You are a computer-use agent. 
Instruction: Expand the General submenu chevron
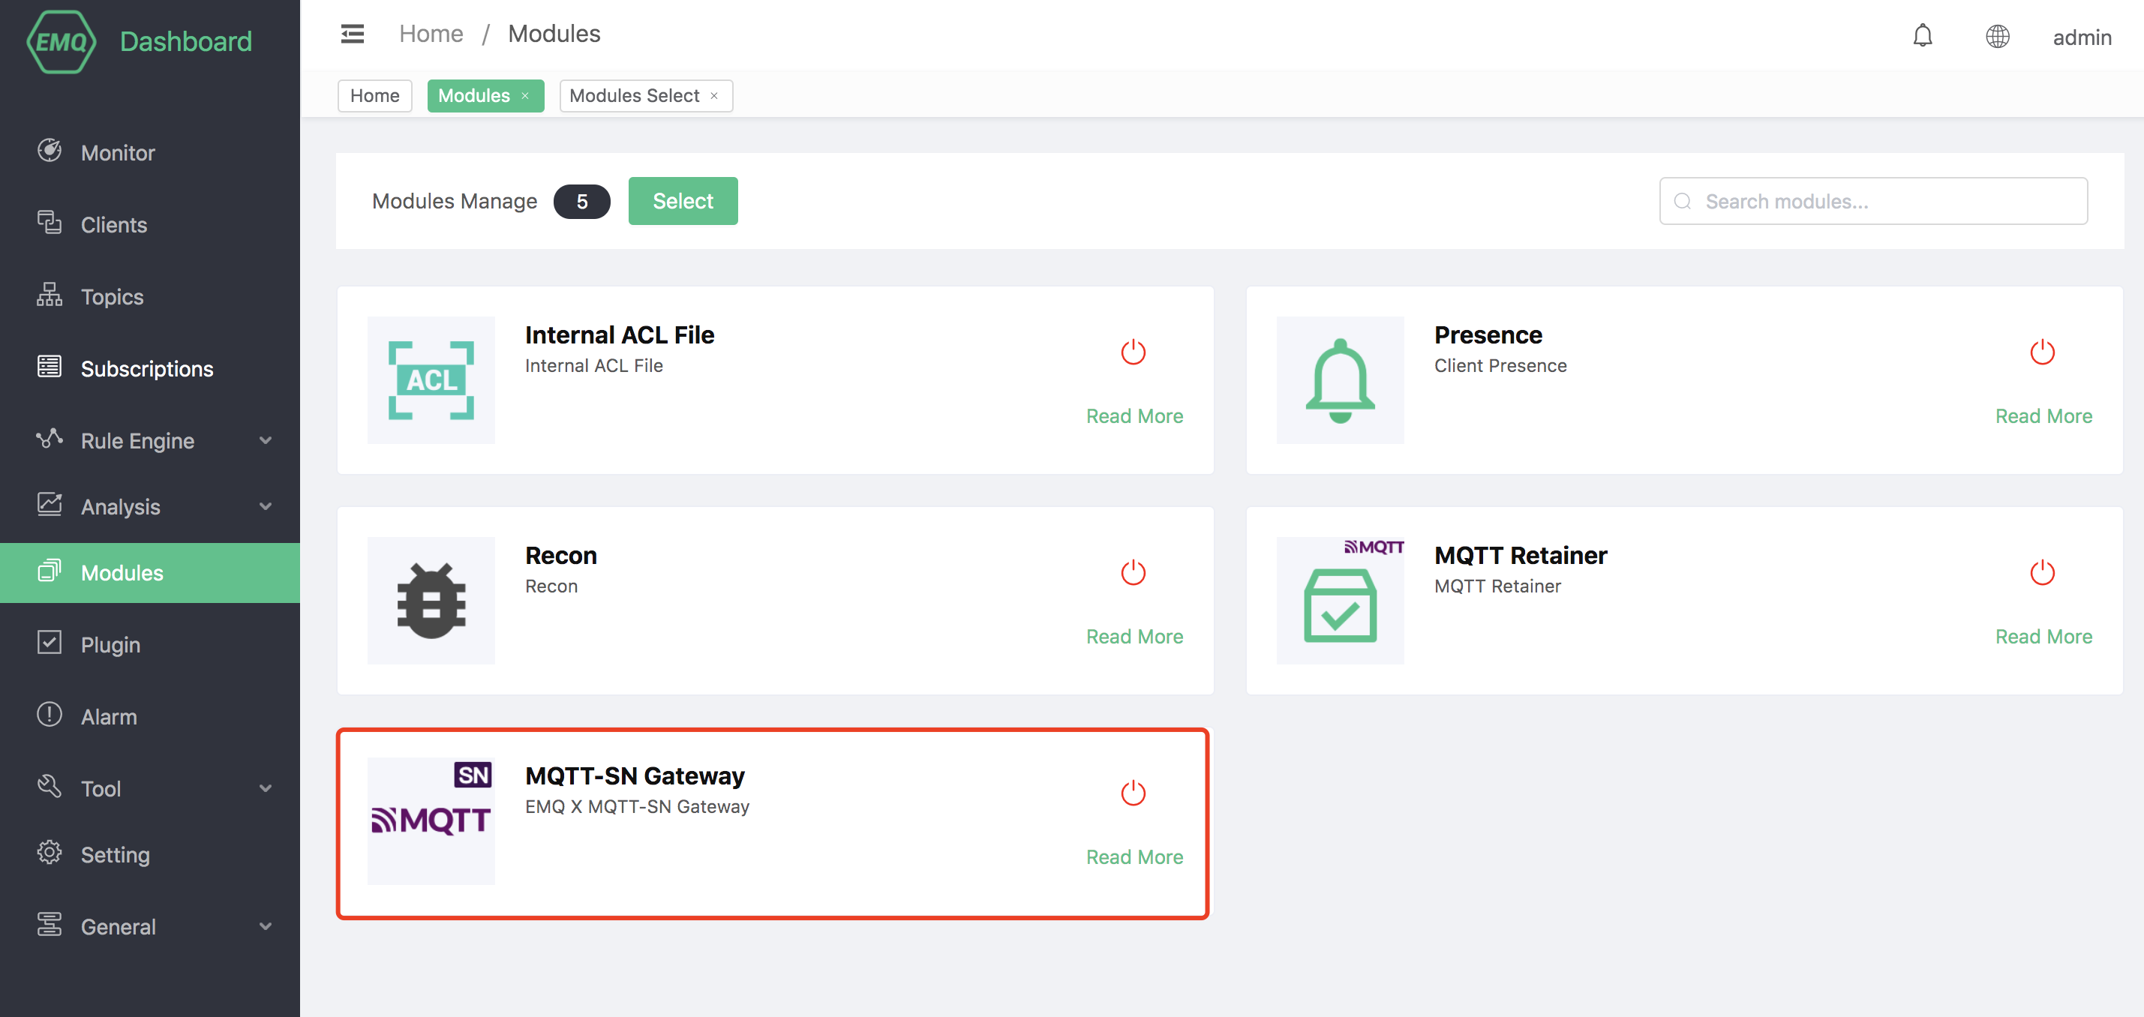(x=266, y=926)
